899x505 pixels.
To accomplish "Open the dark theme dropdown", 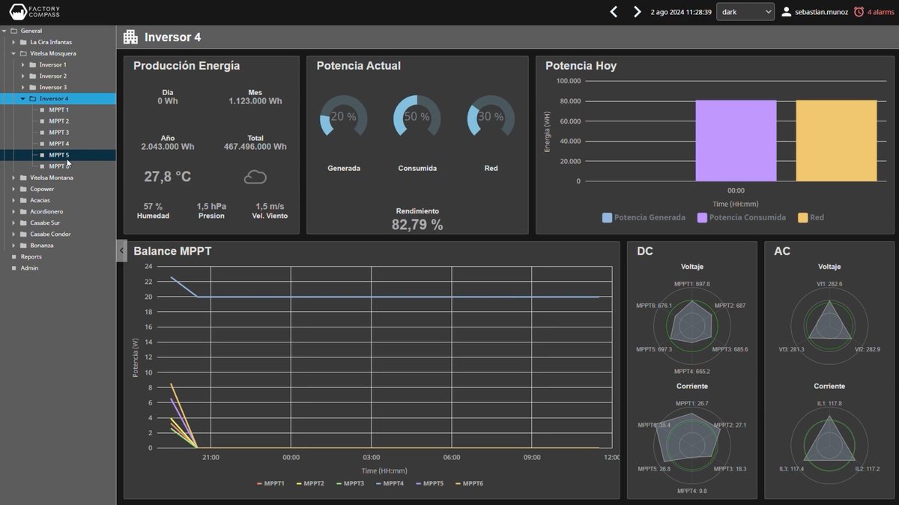I will click(745, 11).
